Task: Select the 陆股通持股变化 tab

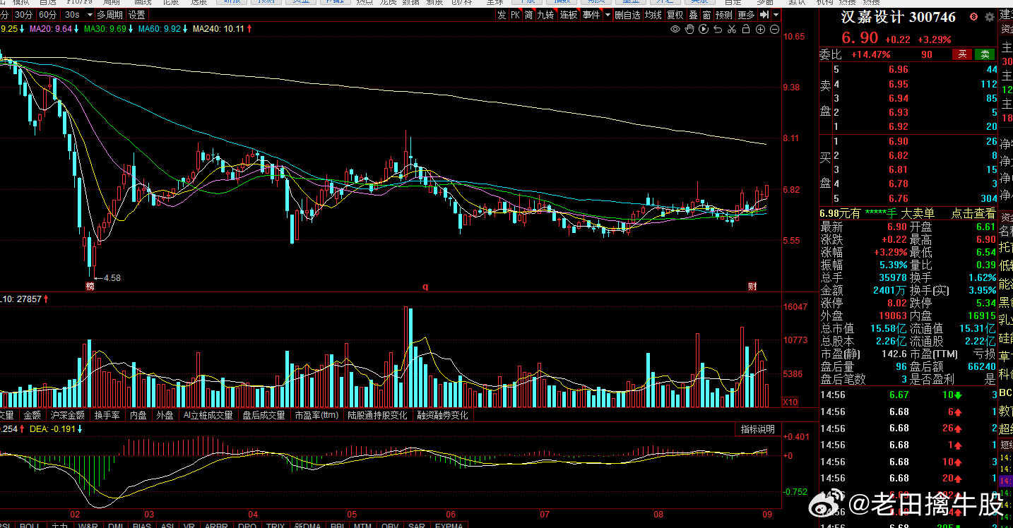Action: (378, 416)
